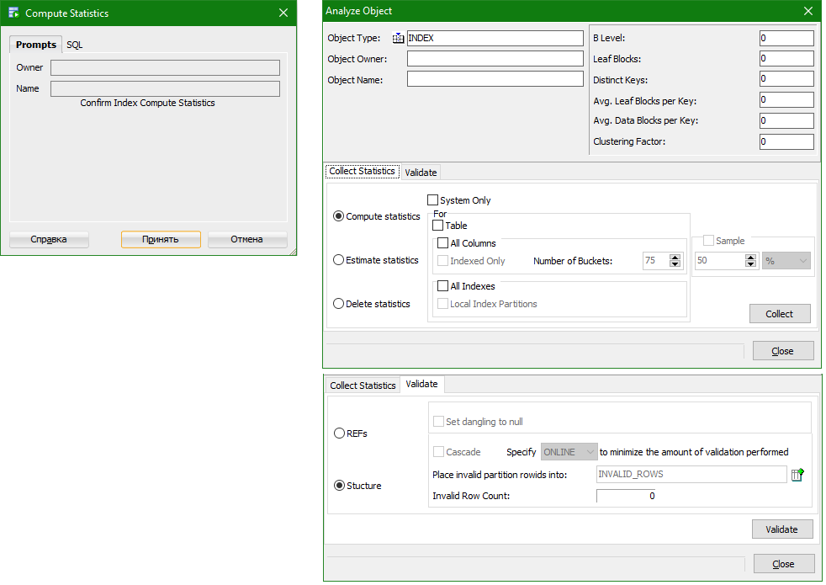
Task: Enable the System Only checkbox
Action: [433, 199]
